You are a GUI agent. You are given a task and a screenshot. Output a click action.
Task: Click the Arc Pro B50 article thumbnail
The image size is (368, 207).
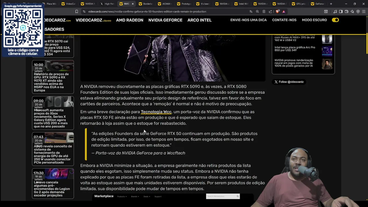[x=327, y=51]
